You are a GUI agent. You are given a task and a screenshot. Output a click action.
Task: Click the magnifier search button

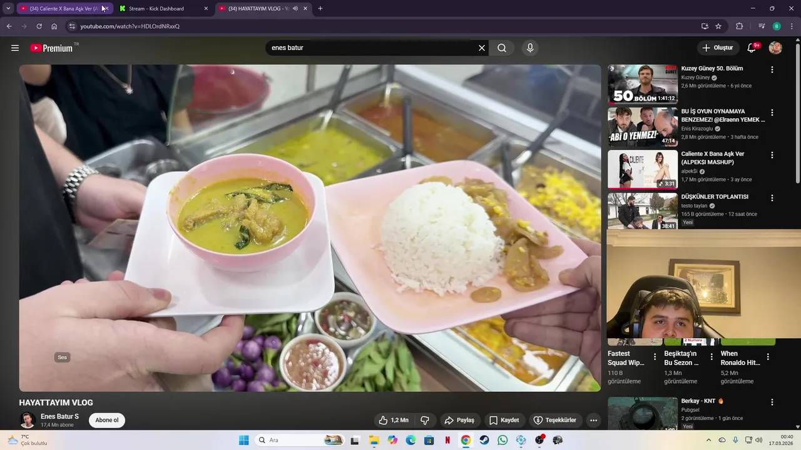[x=502, y=48]
